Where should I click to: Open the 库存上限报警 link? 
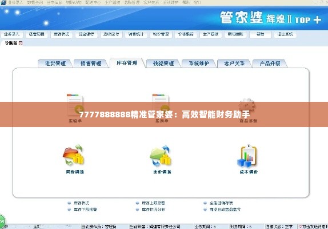[153, 203]
